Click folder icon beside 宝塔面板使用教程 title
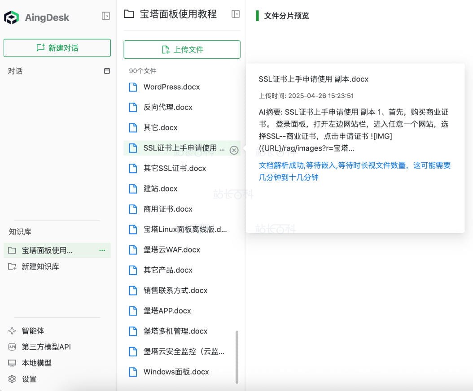 pyautogui.click(x=129, y=14)
